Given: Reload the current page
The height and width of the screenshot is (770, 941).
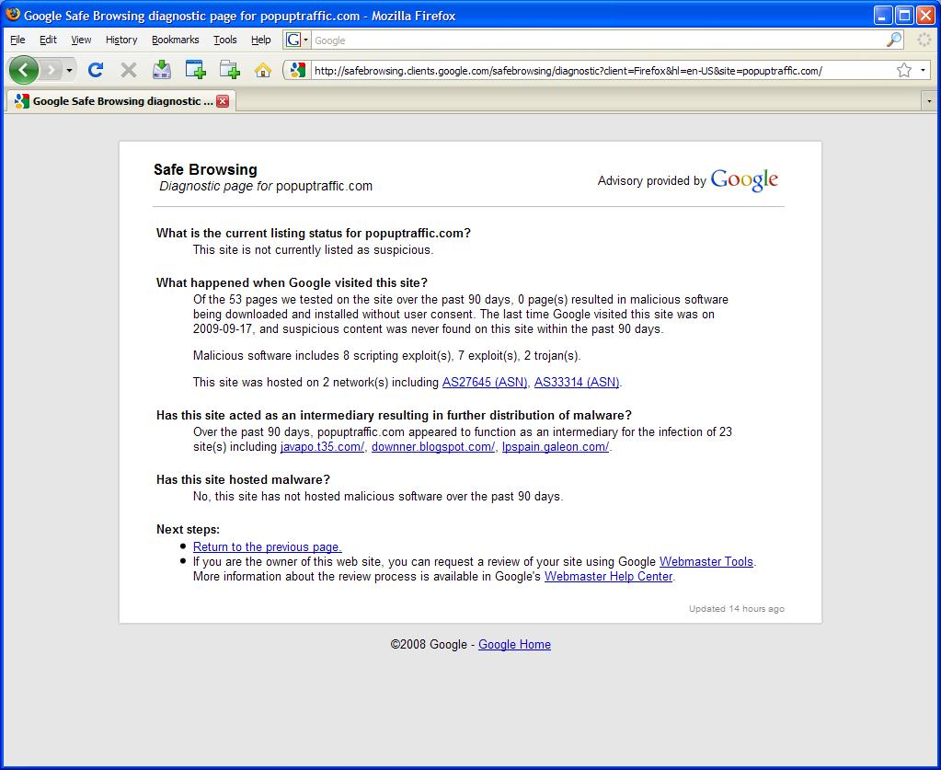Looking at the screenshot, I should click(x=96, y=70).
